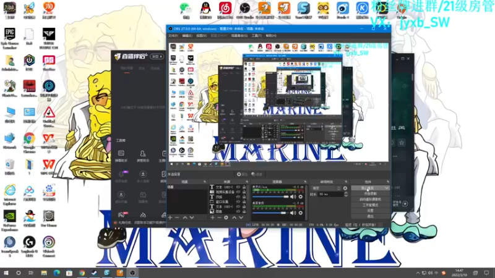This screenshot has height=278, width=495.
Task: Open Google Chrome desktop shortcut
Action: 29,143
